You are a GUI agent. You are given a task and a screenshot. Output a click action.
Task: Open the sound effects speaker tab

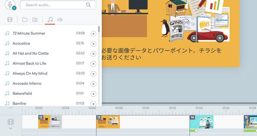click(x=60, y=20)
